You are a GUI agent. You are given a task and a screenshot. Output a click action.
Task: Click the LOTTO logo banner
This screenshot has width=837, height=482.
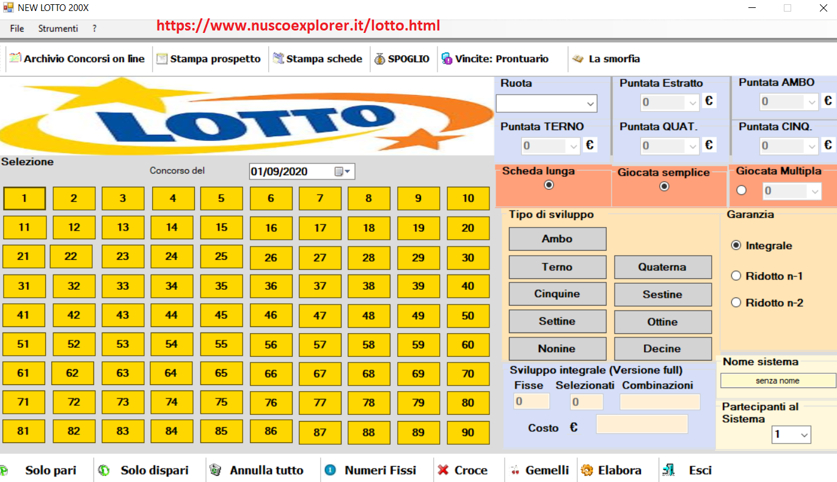coord(247,116)
